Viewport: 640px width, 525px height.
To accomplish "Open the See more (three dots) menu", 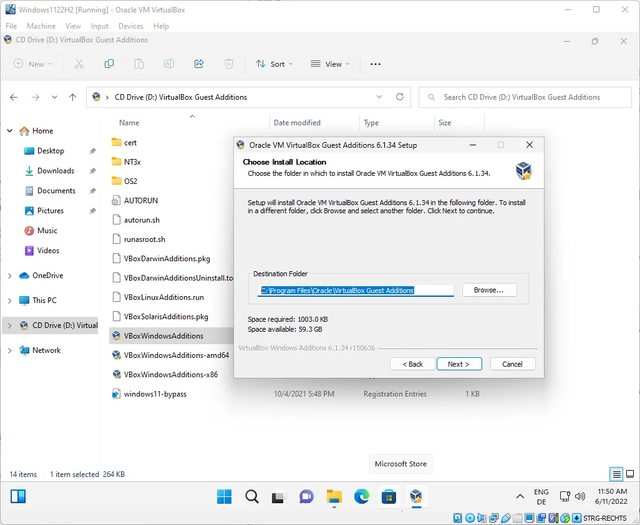I will coord(375,64).
